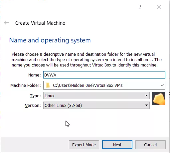Open the Type dropdown showing Linux
The width and height of the screenshot is (170, 153).
(96, 96)
